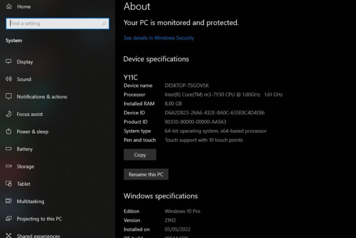356x238 pixels.
Task: Click the Installed RAM label
Action: [139, 103]
